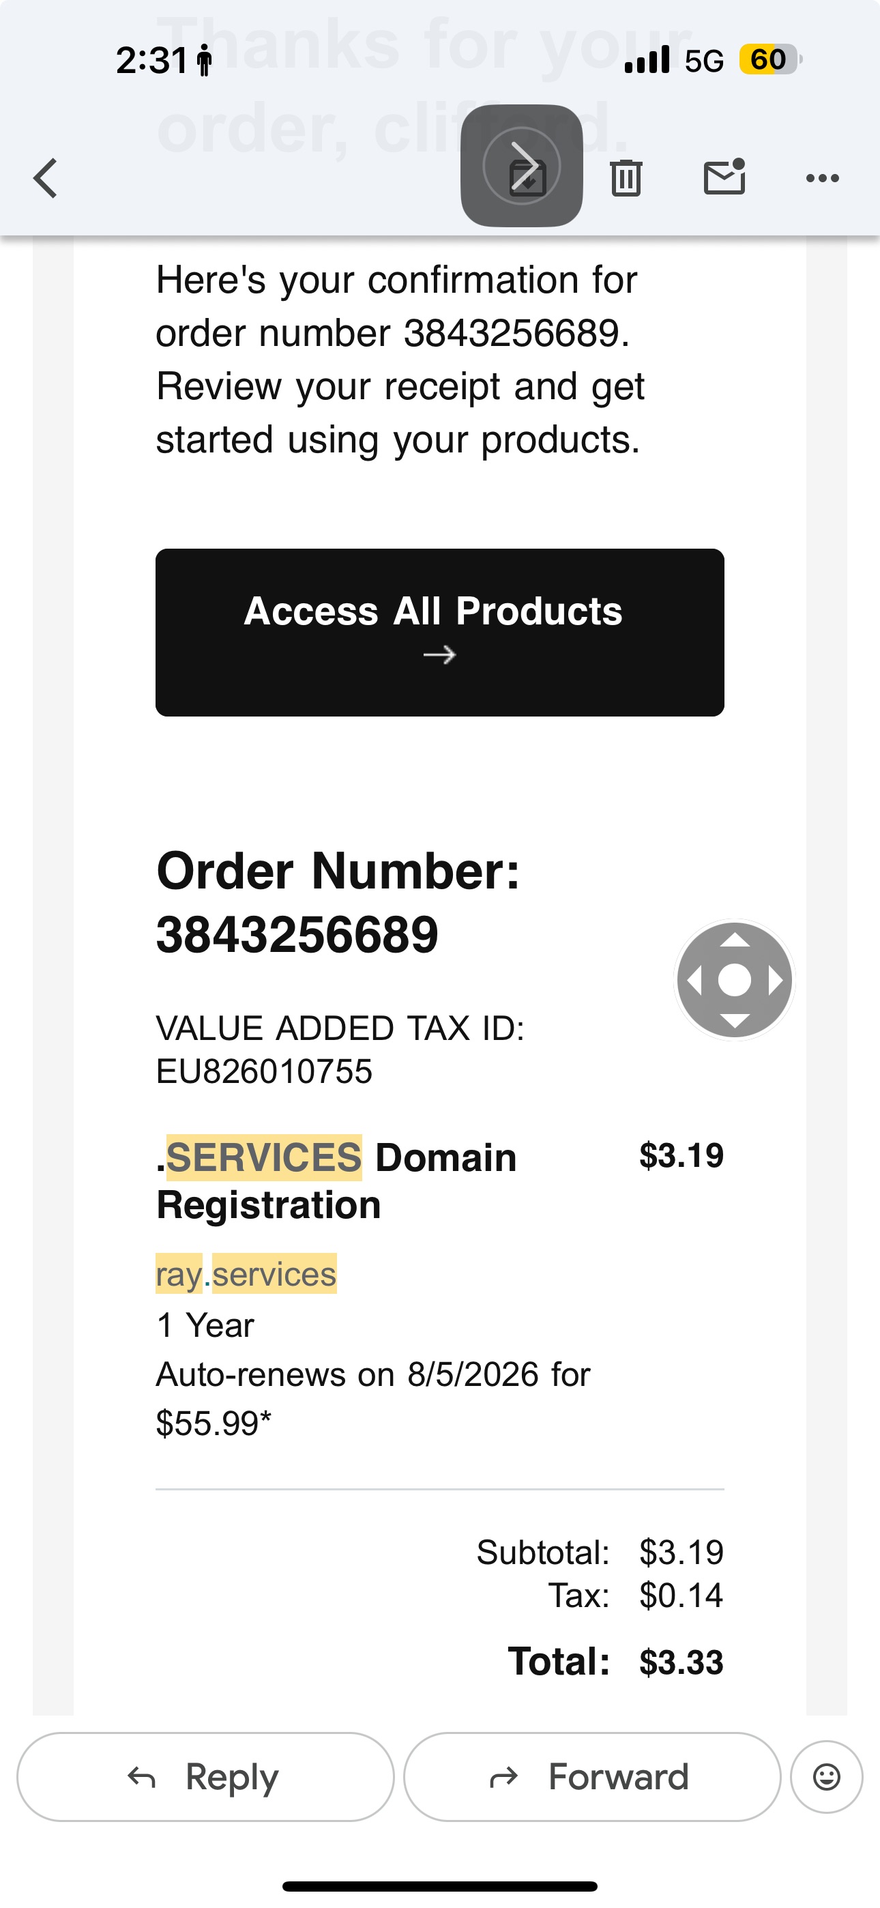Open the three-dot more options menu
Screen dimensions: 880x1908
(822, 179)
